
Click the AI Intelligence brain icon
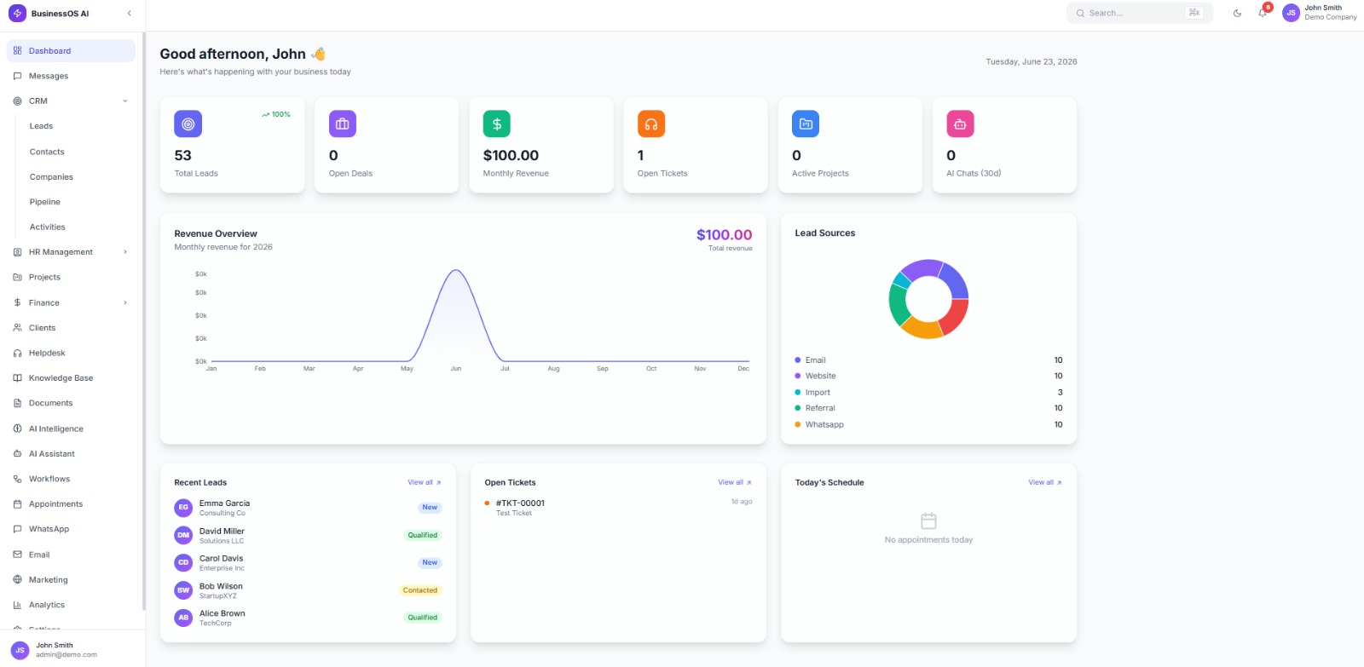(x=17, y=428)
